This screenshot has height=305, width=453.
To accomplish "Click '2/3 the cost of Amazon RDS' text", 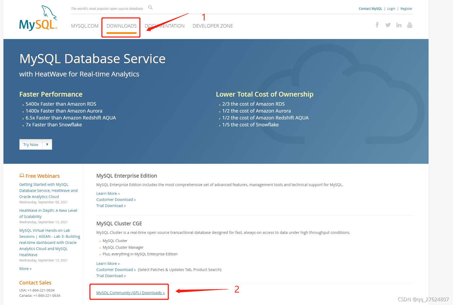I will tap(253, 104).
